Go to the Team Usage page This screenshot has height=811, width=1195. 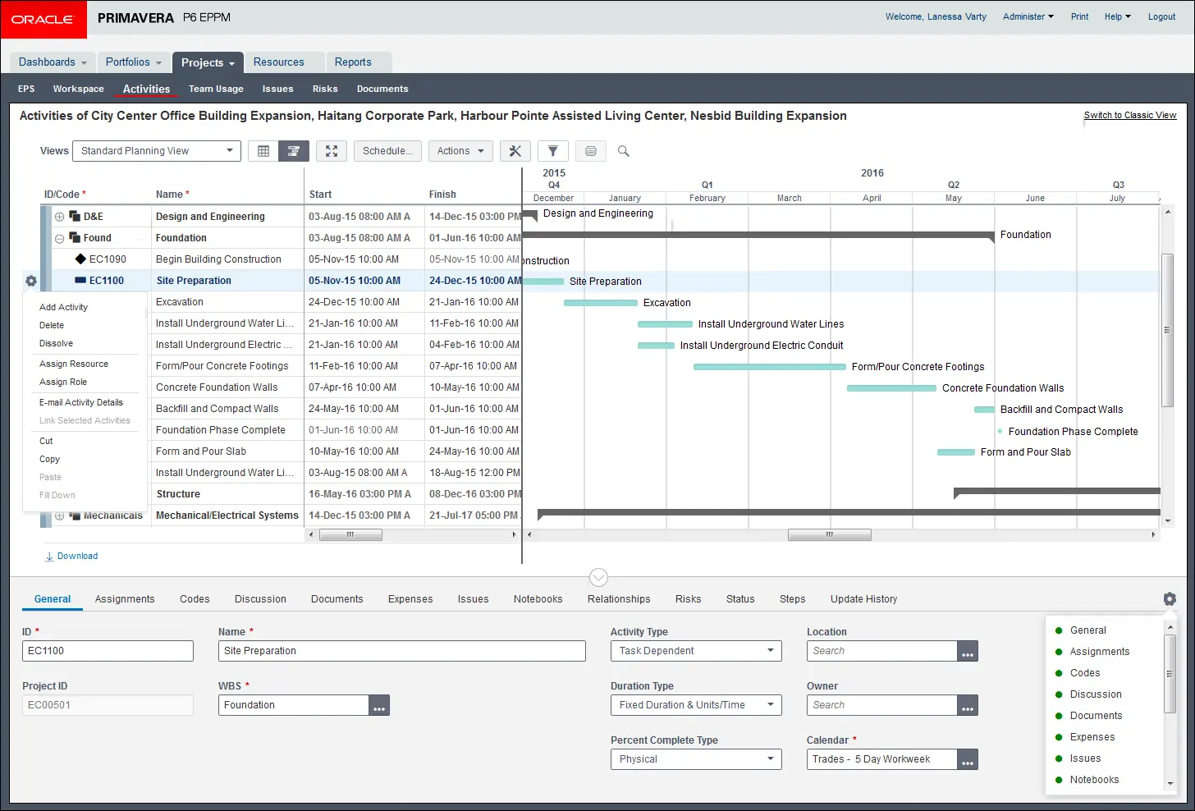[x=216, y=89]
